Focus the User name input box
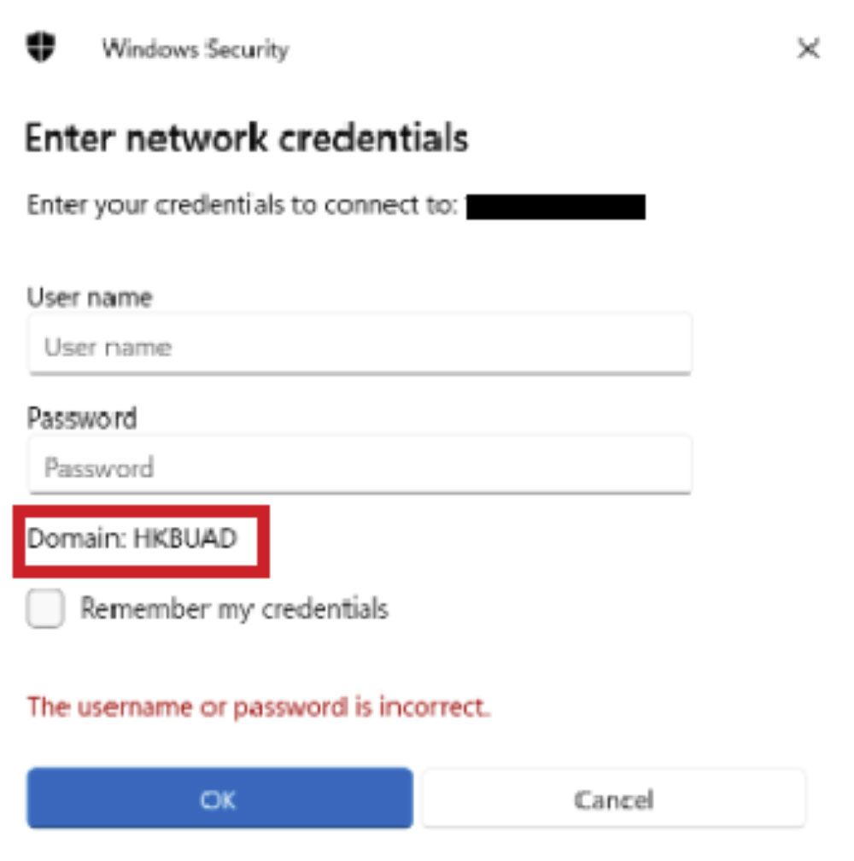The width and height of the screenshot is (854, 861). click(x=359, y=345)
